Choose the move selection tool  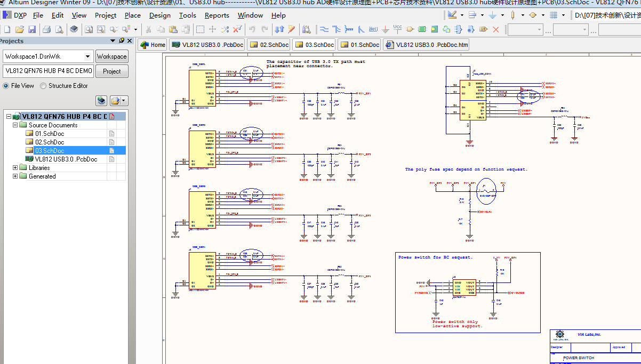pyautogui.click(x=212, y=29)
